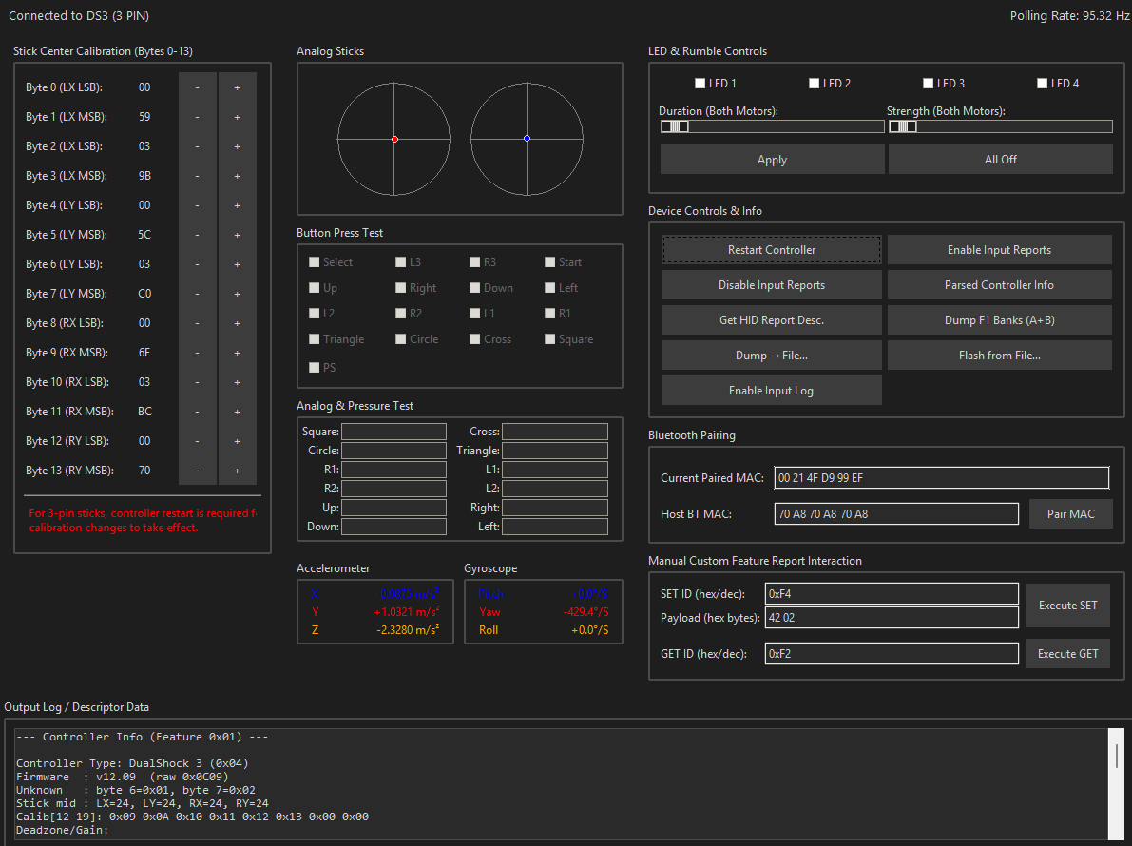The image size is (1132, 846).
Task: Focus the Payload (hex bytes) field
Action: (x=892, y=618)
